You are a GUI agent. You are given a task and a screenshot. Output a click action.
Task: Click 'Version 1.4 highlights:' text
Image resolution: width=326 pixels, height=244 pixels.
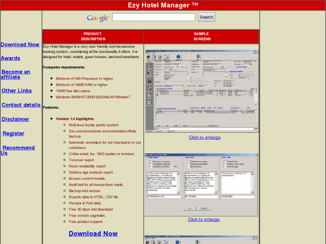click(x=75, y=119)
